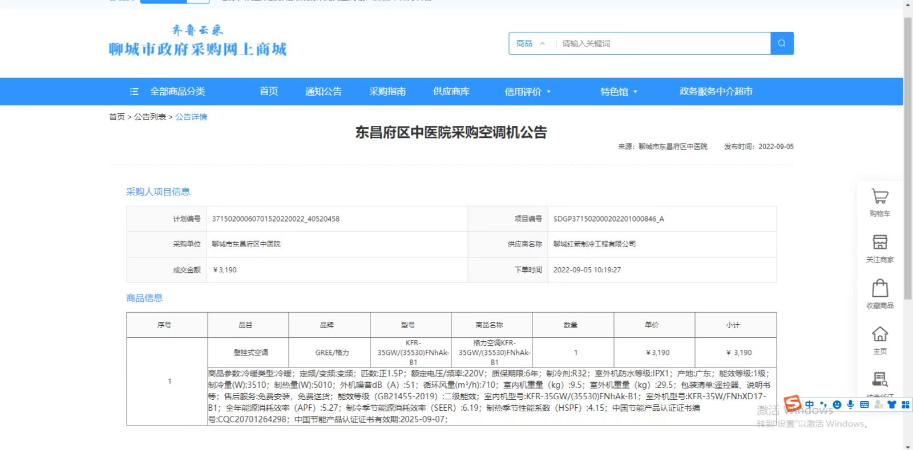Open the IME toolbox four-squares icon
Screen dimensions: 913x450
point(905,404)
